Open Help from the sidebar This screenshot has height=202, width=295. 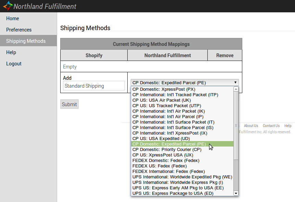click(11, 52)
